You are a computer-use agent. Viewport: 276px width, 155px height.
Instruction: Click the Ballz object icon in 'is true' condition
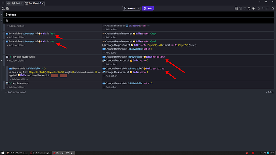(40, 42)
